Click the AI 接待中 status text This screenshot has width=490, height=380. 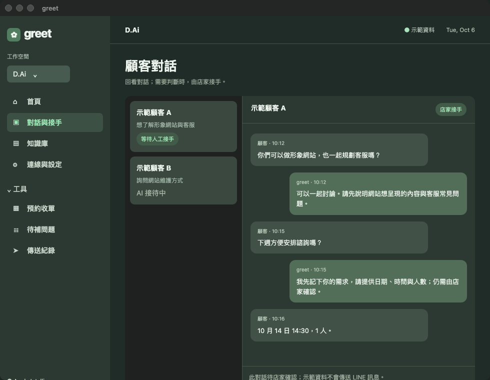tap(151, 193)
